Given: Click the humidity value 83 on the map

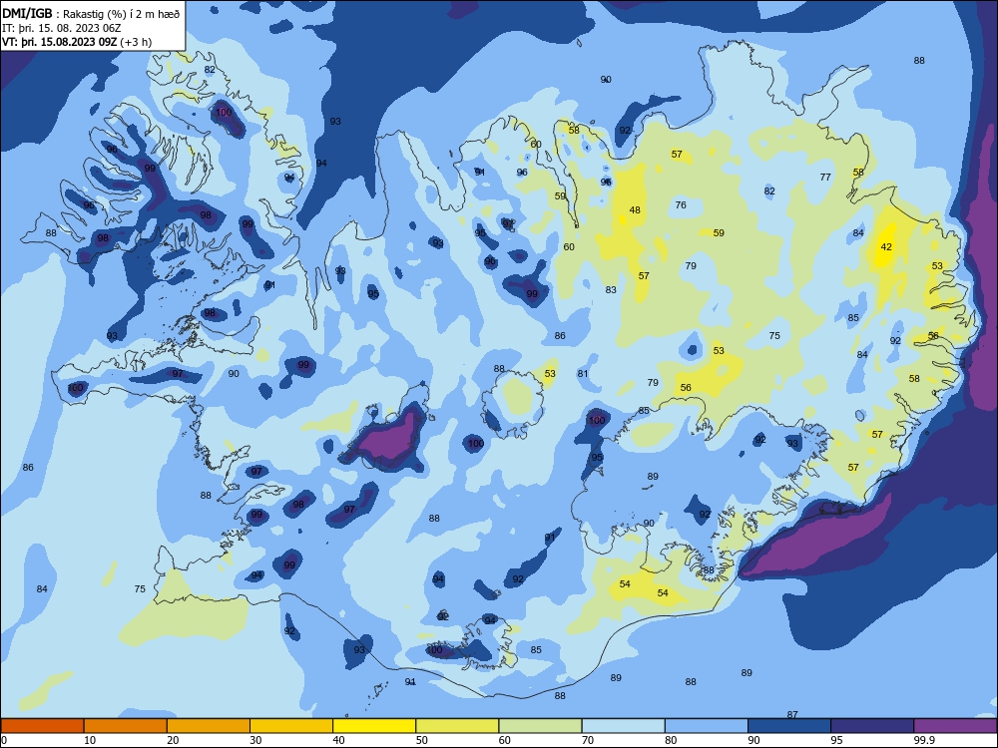Looking at the screenshot, I should (x=611, y=289).
